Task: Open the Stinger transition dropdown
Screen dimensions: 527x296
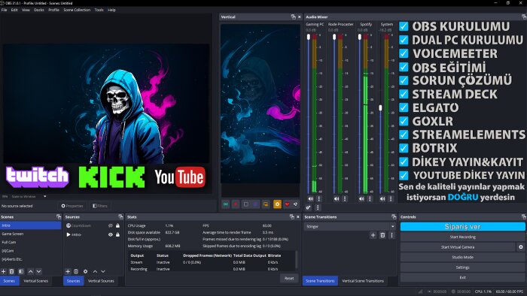Action: (349, 227)
